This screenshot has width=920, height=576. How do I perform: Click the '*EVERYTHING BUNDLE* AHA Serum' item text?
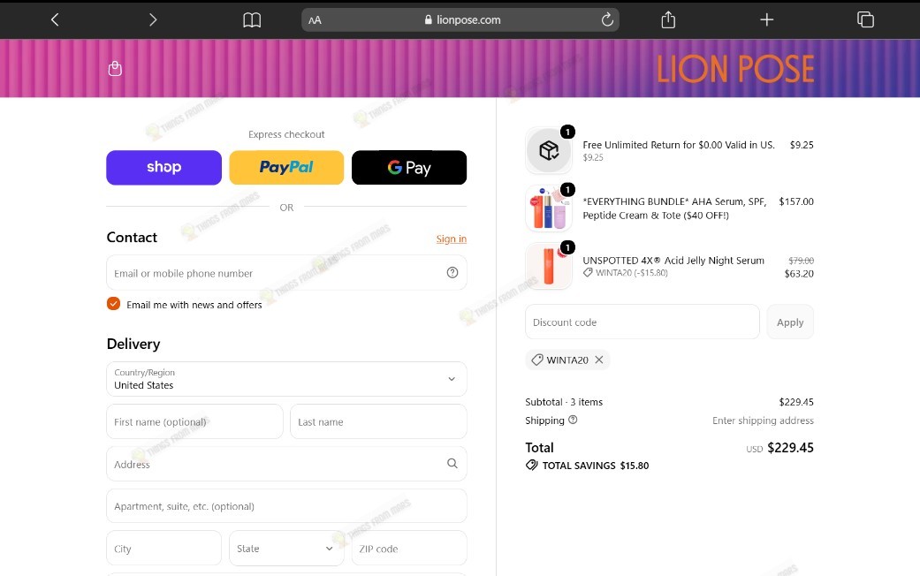[x=674, y=208]
